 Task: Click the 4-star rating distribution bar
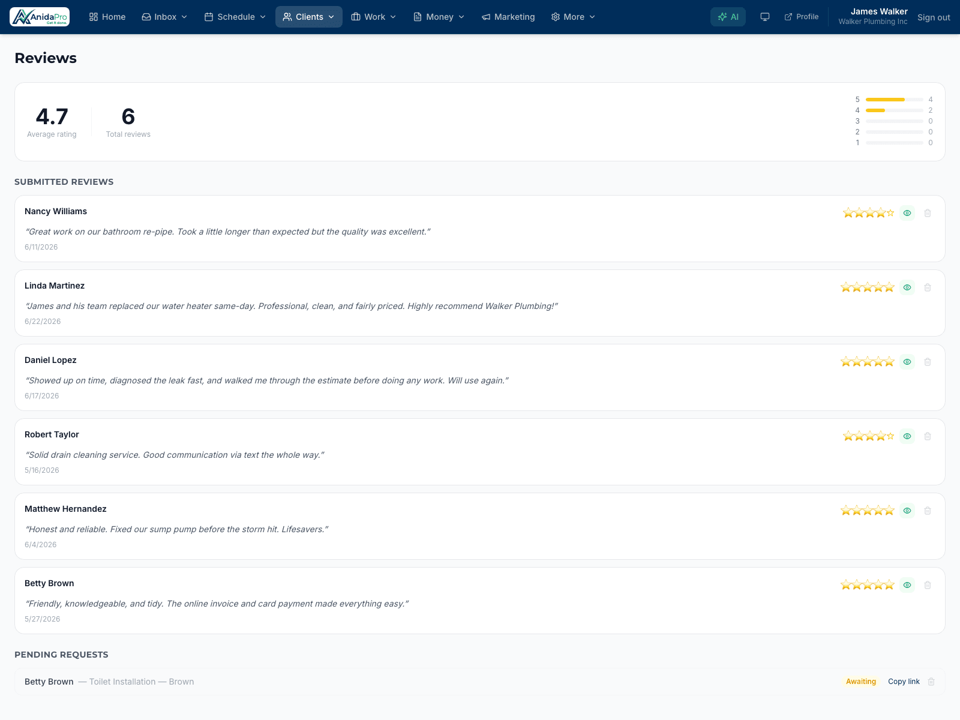pos(895,110)
